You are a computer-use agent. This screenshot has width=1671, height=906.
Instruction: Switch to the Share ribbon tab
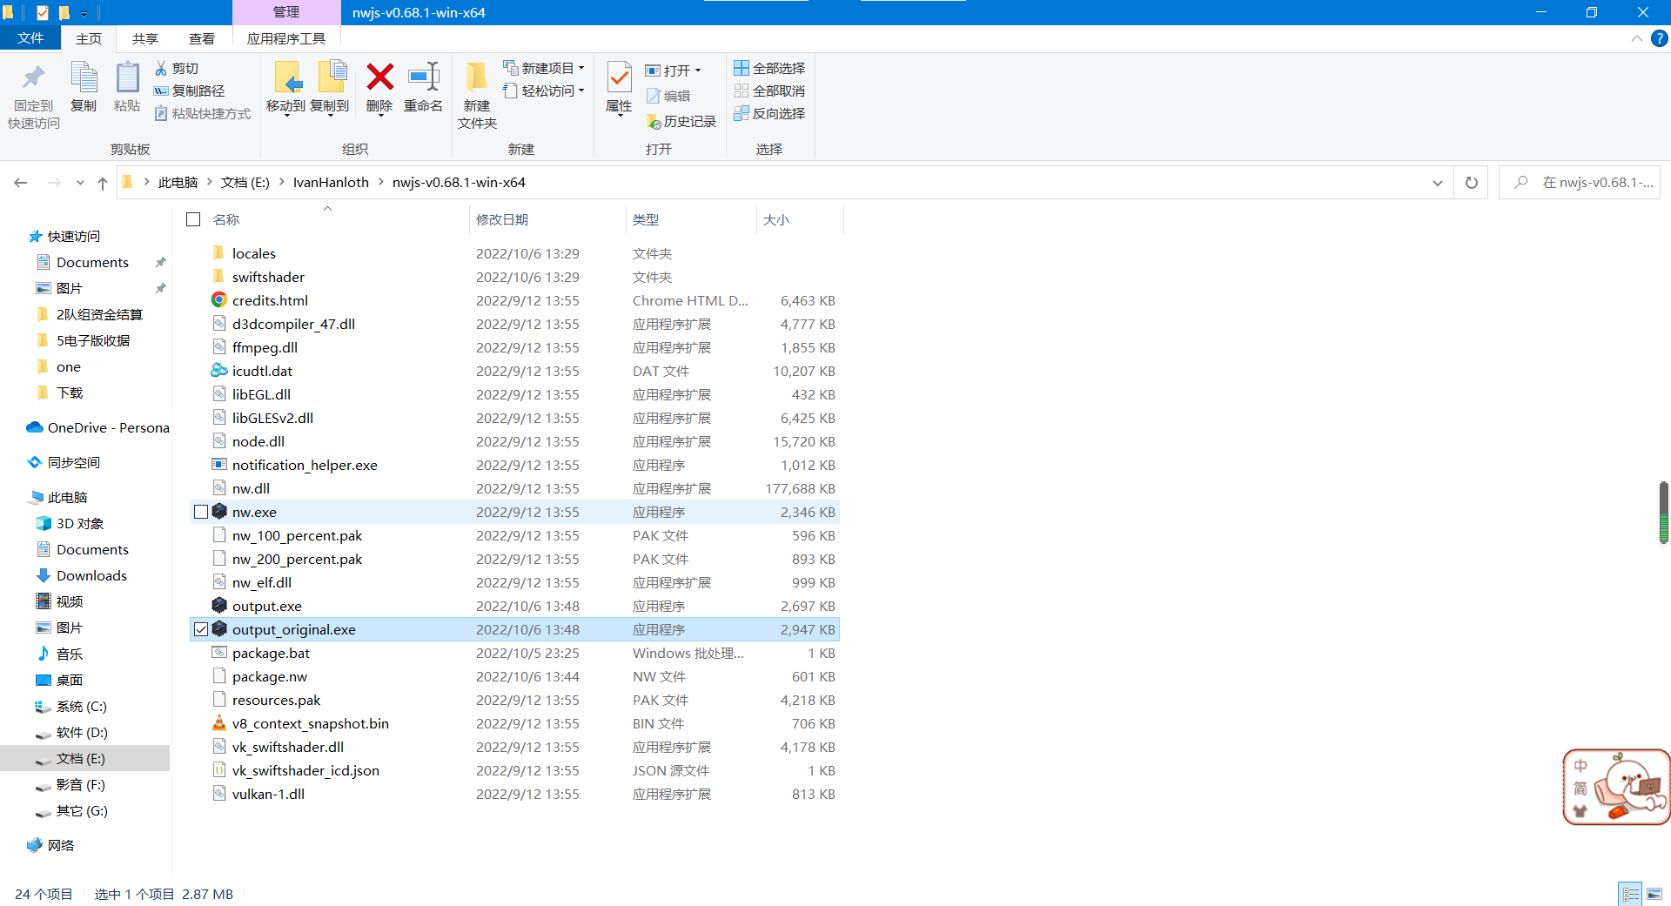tap(145, 38)
